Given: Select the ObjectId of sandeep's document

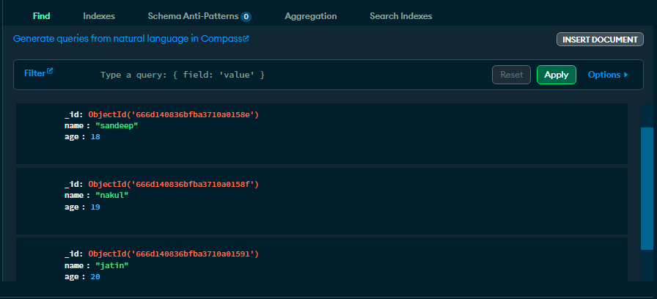Looking at the screenshot, I should click(173, 115).
